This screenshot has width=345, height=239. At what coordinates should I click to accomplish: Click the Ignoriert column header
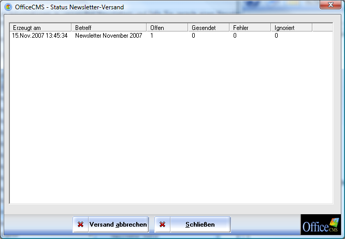click(292, 28)
